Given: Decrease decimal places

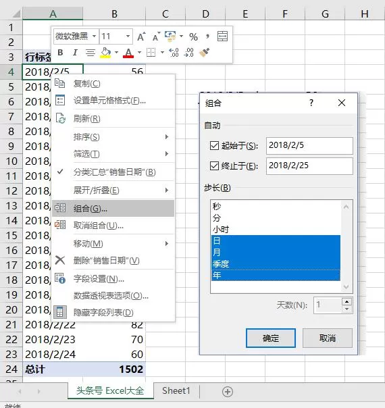Looking at the screenshot, I should [x=188, y=53].
